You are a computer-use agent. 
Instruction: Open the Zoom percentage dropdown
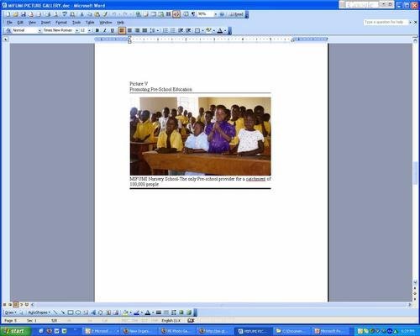click(216, 14)
